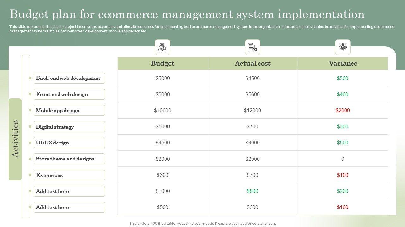Select the UI/UX design activity box
The width and height of the screenshot is (405, 227).
pyautogui.click(x=69, y=143)
